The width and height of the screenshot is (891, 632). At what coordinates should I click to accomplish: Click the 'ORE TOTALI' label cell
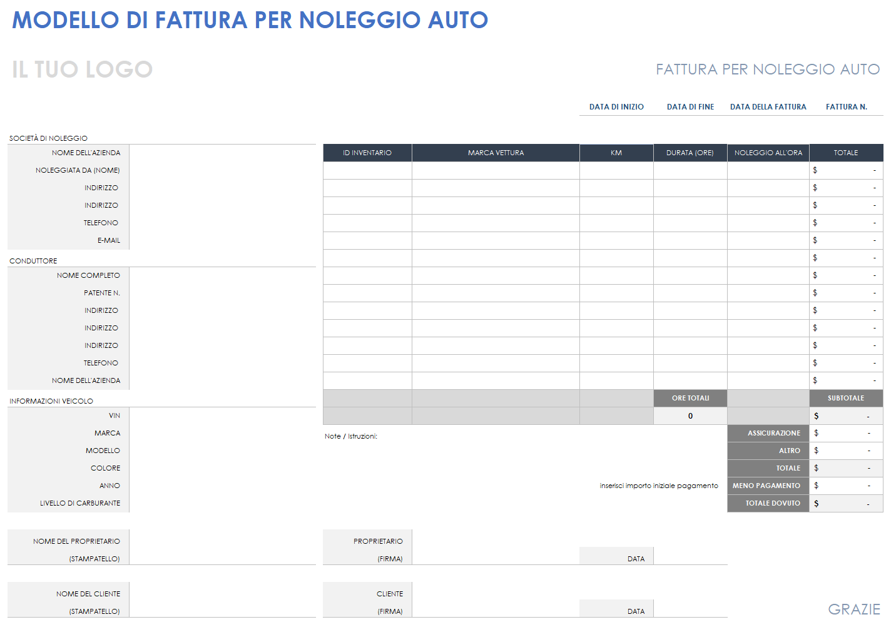(x=690, y=398)
